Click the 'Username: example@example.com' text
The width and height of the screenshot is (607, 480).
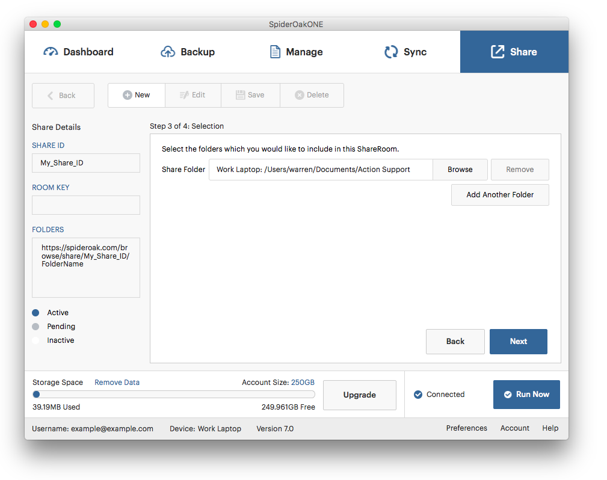pos(93,428)
